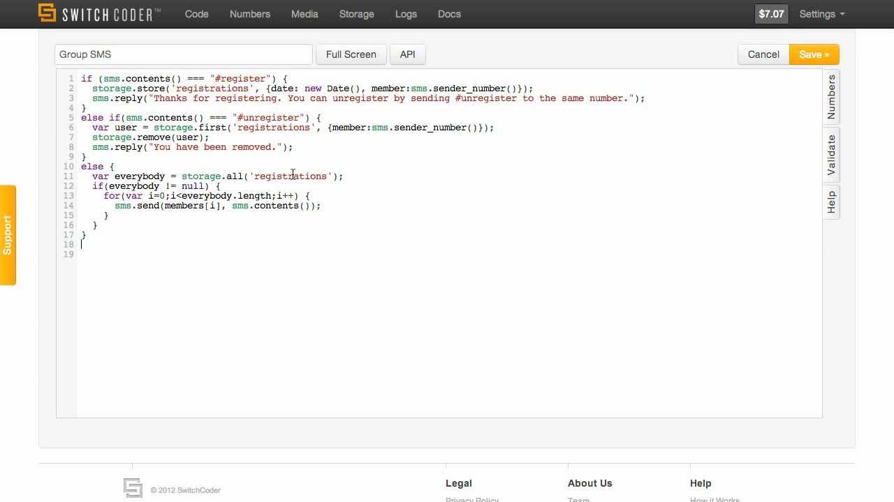Open the Numbers navigation item
Image resolution: width=894 pixels, height=502 pixels.
249,14
